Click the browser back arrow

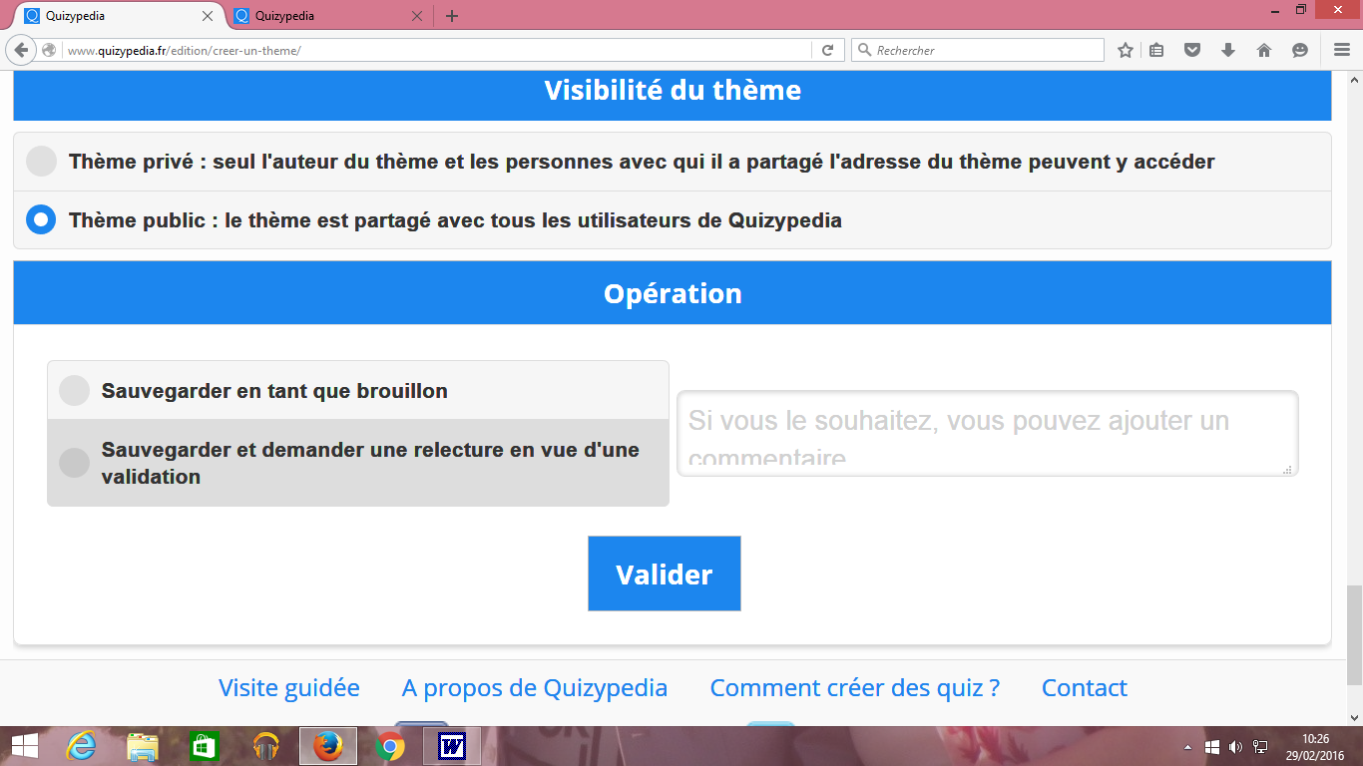22,50
